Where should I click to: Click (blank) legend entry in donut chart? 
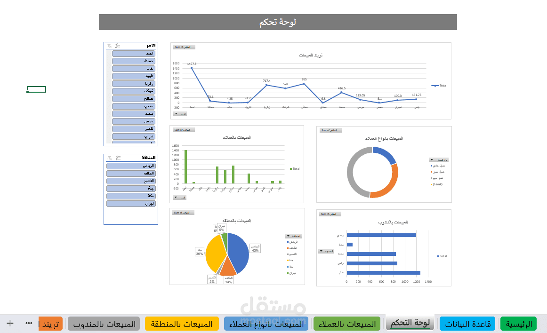[x=437, y=184]
